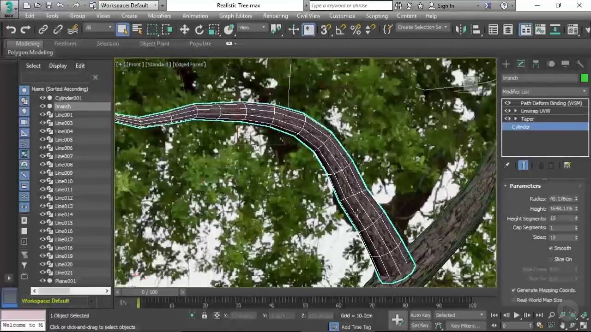This screenshot has width=591, height=332.
Task: Expand the Taper modifier arrow
Action: click(x=515, y=119)
